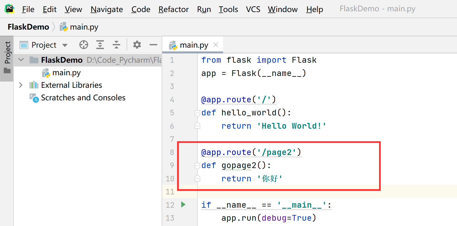Fold the hello_world function on line 5
Screen dimensions: 457x226
point(197,113)
